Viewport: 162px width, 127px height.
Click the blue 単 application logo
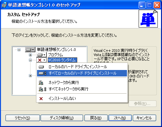(148, 19)
